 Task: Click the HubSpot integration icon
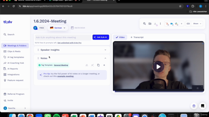167,24
